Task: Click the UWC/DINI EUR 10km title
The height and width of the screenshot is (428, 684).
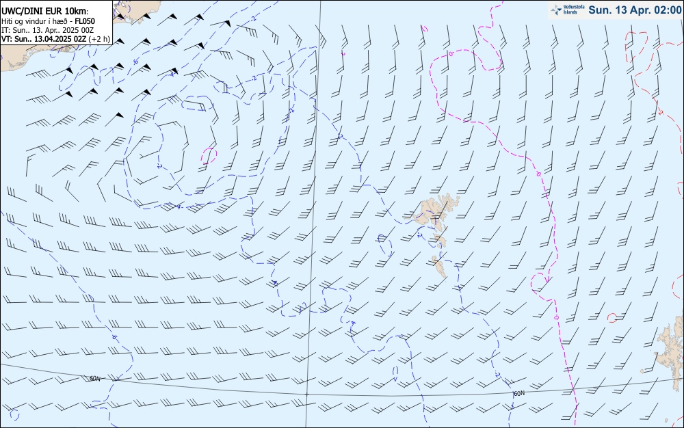Action: pyautogui.click(x=44, y=12)
